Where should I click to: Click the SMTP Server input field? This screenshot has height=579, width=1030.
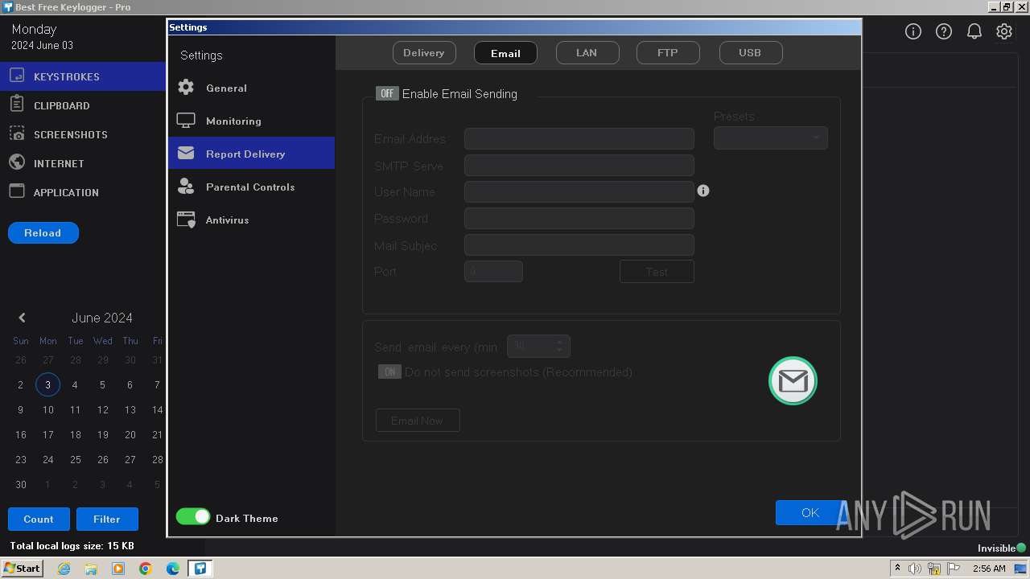click(579, 165)
